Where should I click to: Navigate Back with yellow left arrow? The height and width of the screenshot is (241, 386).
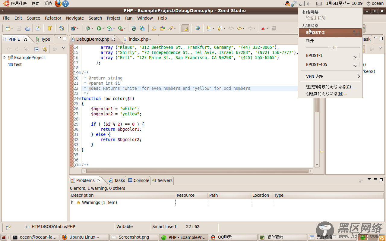click(x=239, y=28)
